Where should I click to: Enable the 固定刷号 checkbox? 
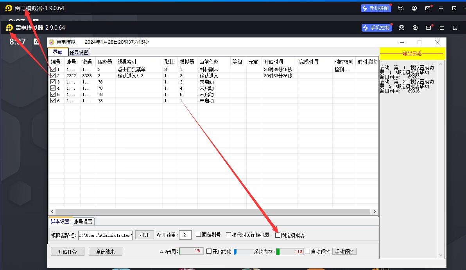[x=199, y=234]
